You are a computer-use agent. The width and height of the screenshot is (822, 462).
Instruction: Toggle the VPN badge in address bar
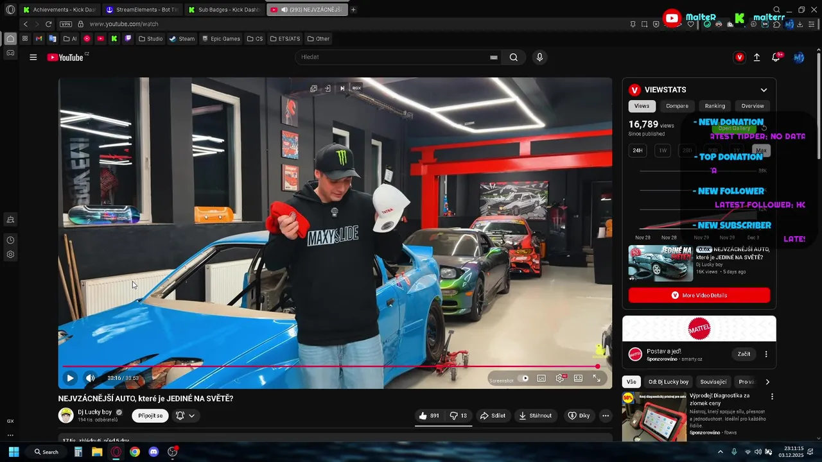click(66, 24)
